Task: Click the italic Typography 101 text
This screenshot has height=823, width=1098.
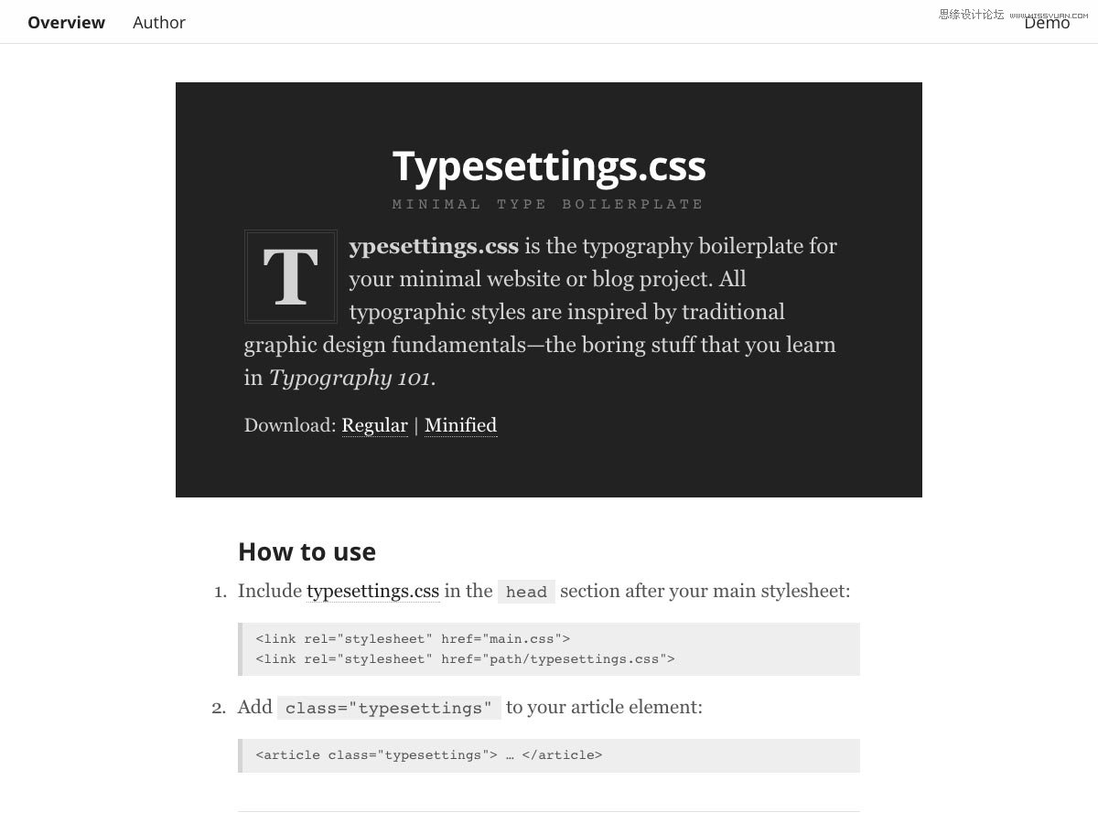Action: click(x=350, y=378)
